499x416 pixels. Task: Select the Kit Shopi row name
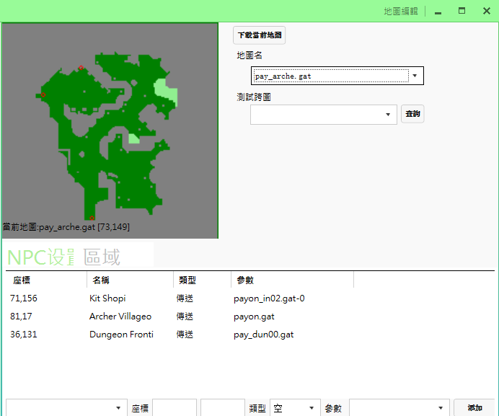point(107,298)
